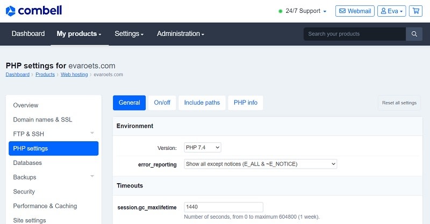Open the shopping cart icon
The width and height of the screenshot is (430, 224).
(415, 11)
